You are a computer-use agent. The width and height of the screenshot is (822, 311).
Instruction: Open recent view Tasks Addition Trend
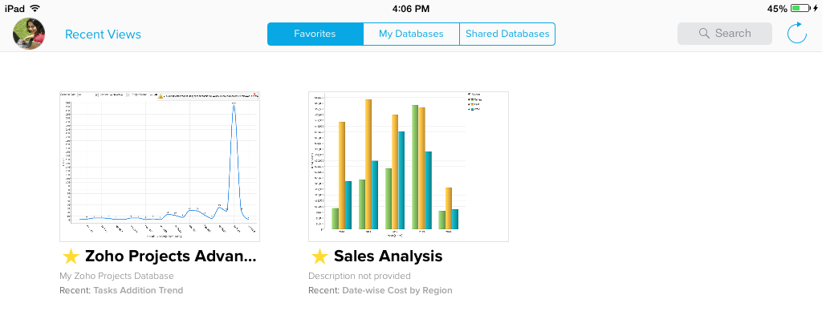[x=138, y=290]
